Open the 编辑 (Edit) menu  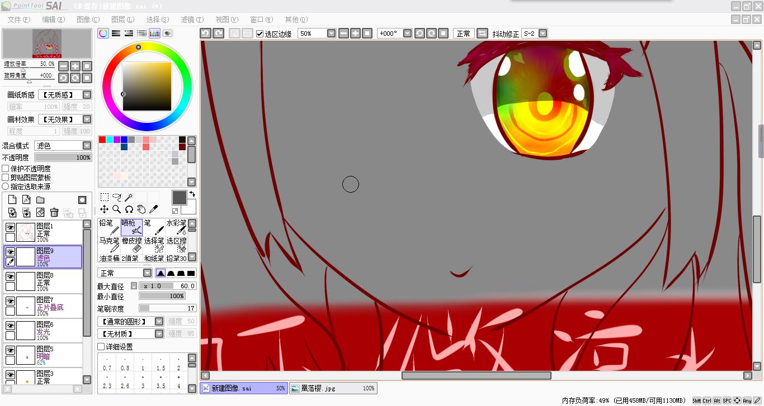coord(54,20)
